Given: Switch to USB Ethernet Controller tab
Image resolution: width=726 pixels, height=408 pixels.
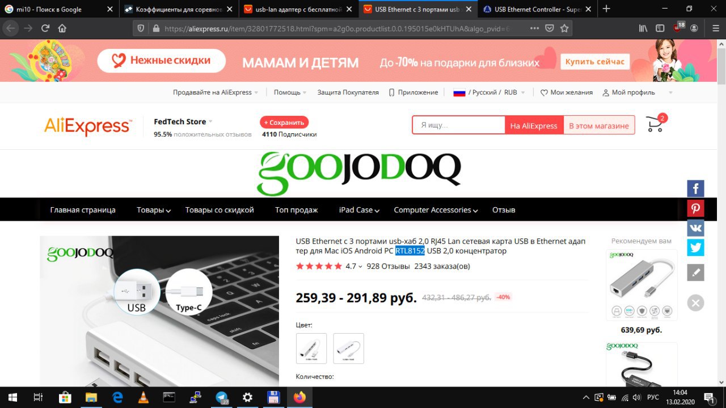Looking at the screenshot, I should pos(537,9).
